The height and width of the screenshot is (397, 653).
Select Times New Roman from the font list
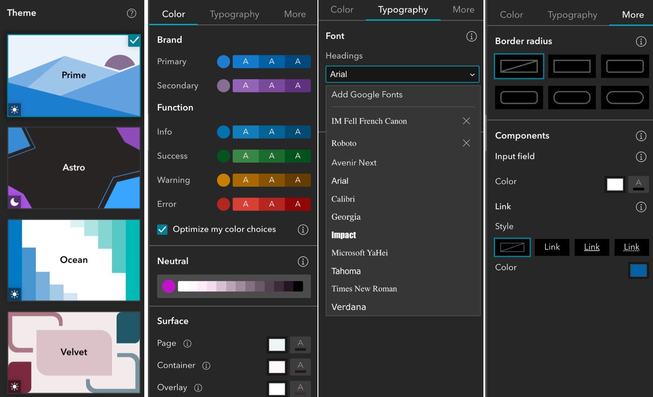[x=364, y=289]
